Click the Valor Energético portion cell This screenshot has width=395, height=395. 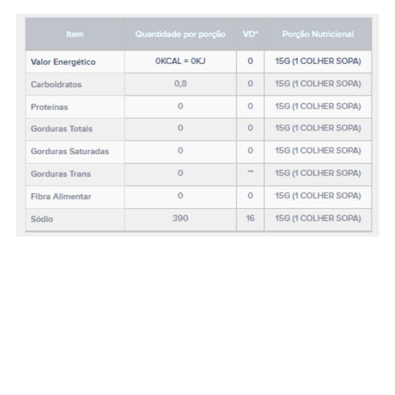(318, 61)
